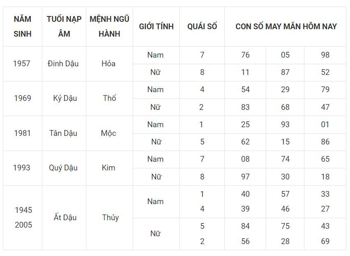
Task: Click the number 87 in 1957 Nữ row
Action: [x=285, y=72]
